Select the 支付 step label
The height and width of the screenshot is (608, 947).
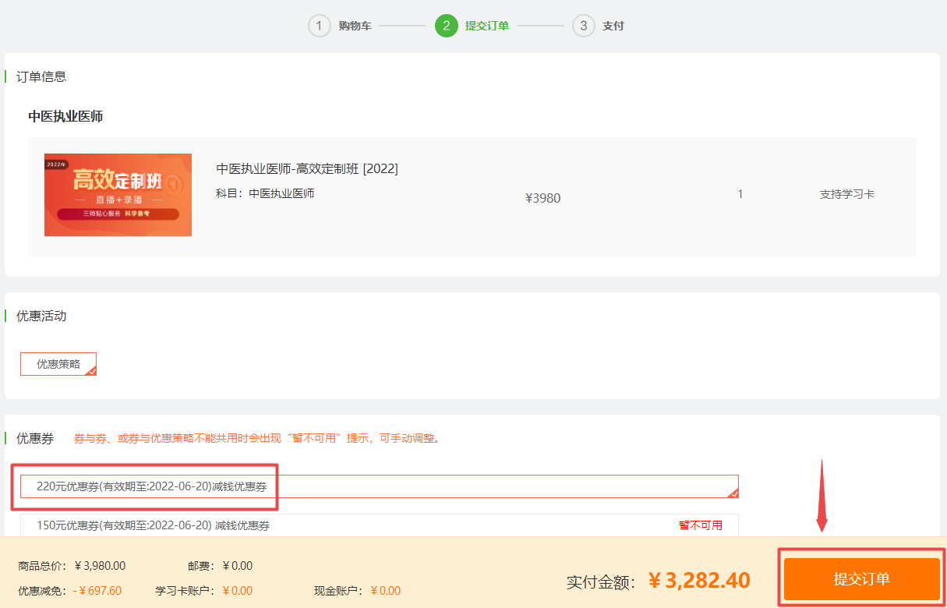click(613, 26)
